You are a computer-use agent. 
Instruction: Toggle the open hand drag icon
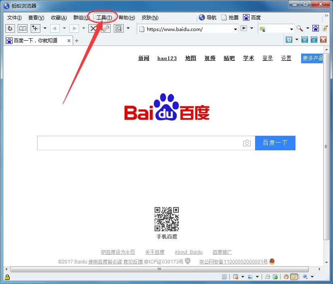click(x=286, y=277)
